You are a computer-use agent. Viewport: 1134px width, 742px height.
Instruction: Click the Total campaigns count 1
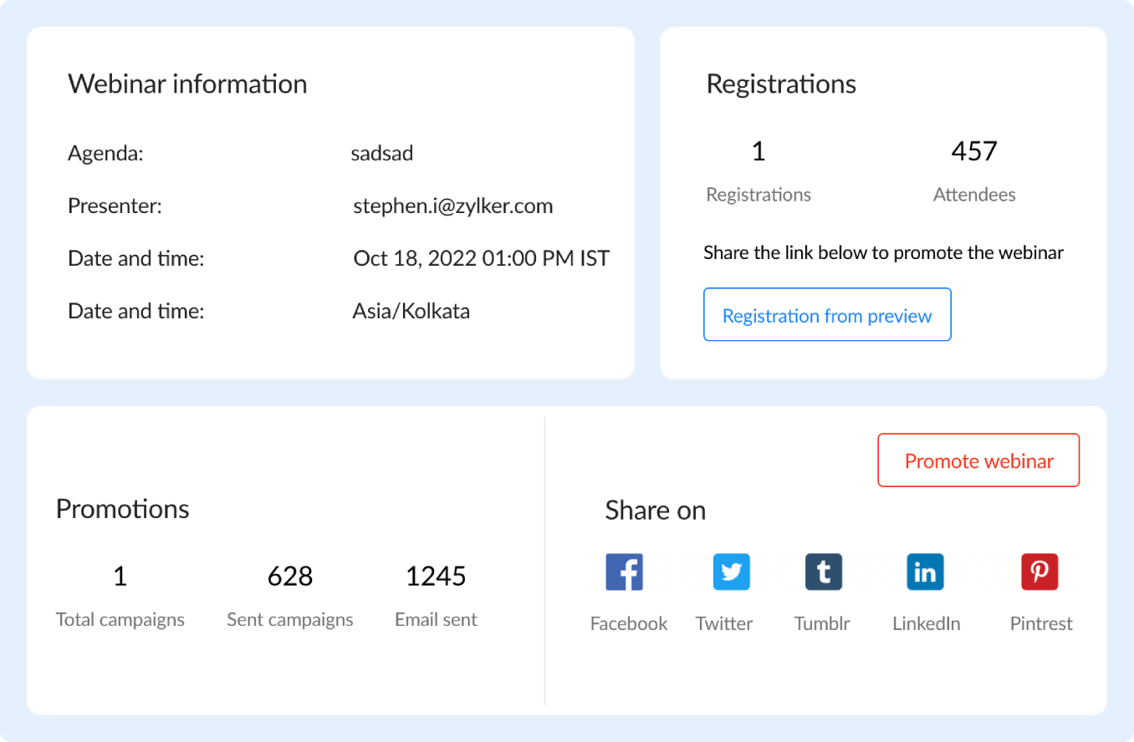pos(120,576)
